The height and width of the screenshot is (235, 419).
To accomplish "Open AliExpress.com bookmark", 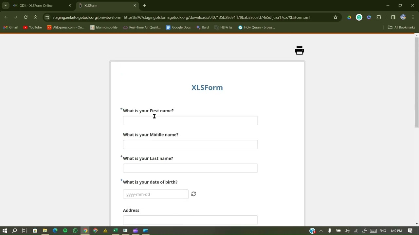I will coord(66,27).
